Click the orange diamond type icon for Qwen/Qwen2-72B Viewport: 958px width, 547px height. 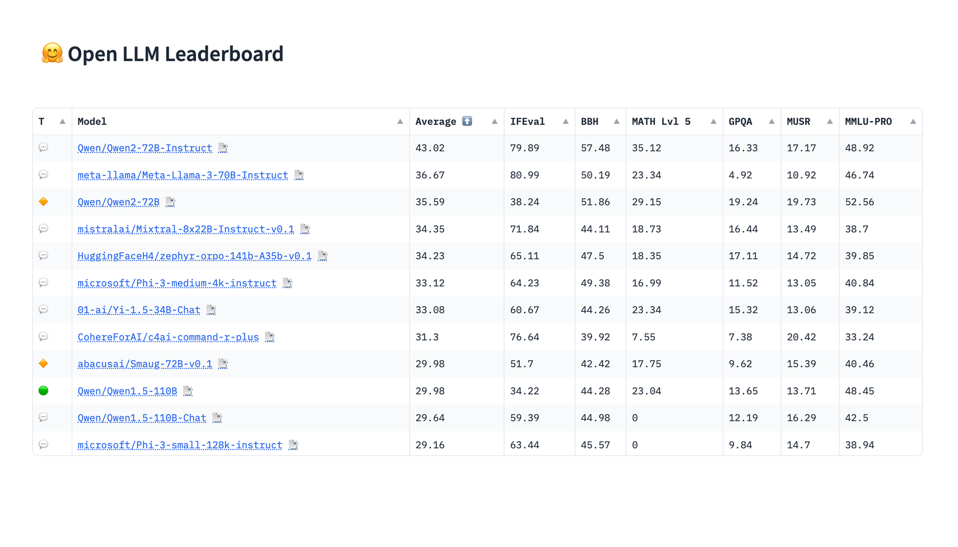[x=44, y=201]
